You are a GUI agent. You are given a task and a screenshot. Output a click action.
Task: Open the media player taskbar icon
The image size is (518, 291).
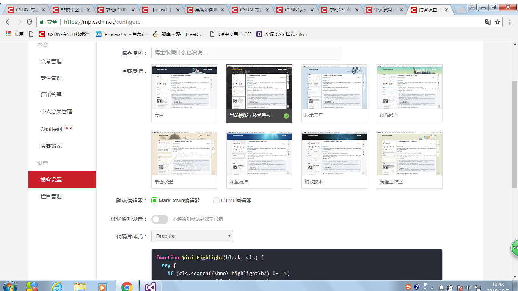click(x=102, y=287)
